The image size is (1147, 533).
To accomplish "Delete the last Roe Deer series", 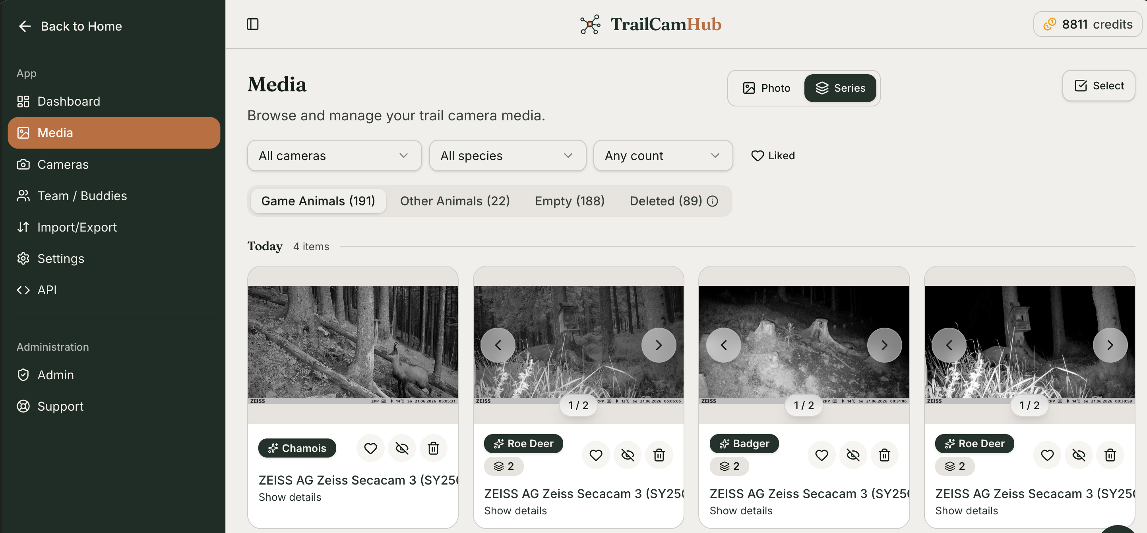I will click(1110, 455).
